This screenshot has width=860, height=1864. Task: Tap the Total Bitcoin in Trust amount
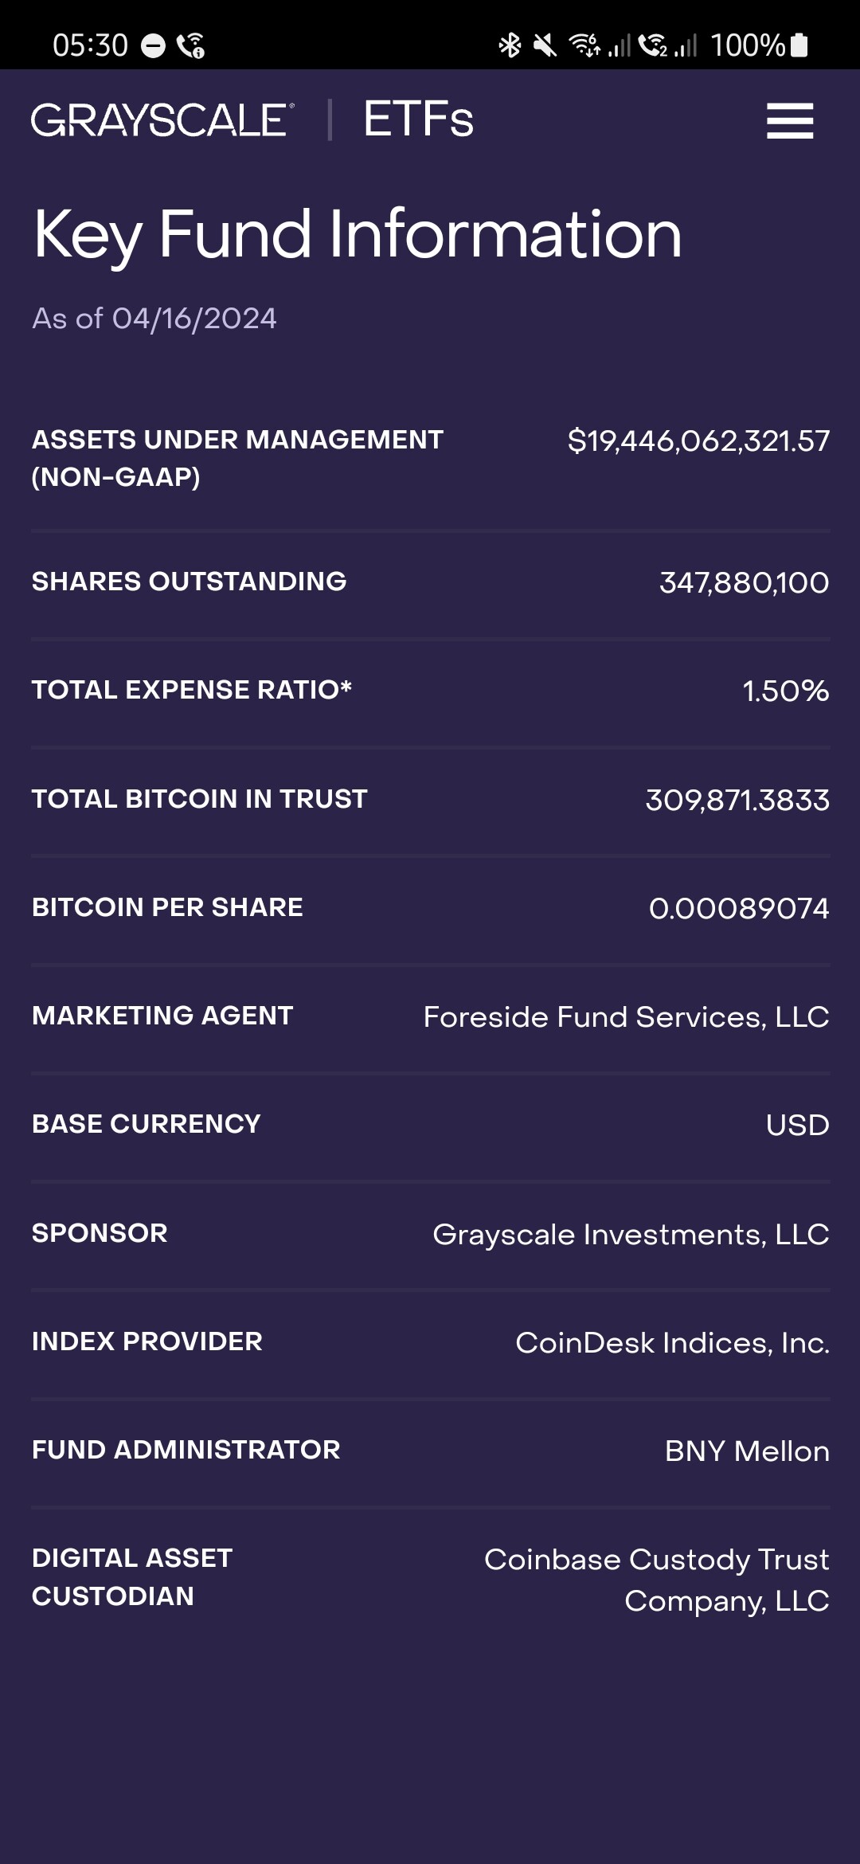coord(737,800)
